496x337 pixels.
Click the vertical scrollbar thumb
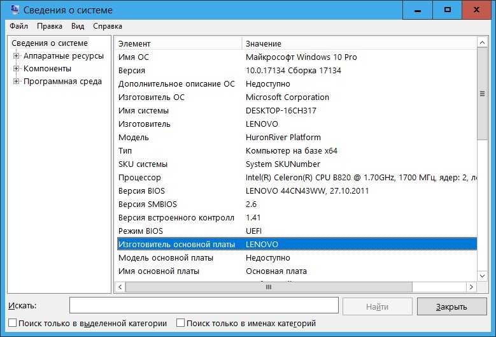(482, 94)
